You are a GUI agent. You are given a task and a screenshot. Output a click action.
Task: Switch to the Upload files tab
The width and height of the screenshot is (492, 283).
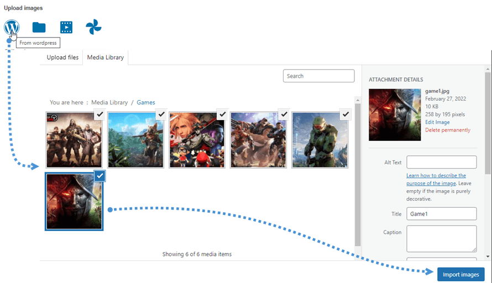coord(62,58)
